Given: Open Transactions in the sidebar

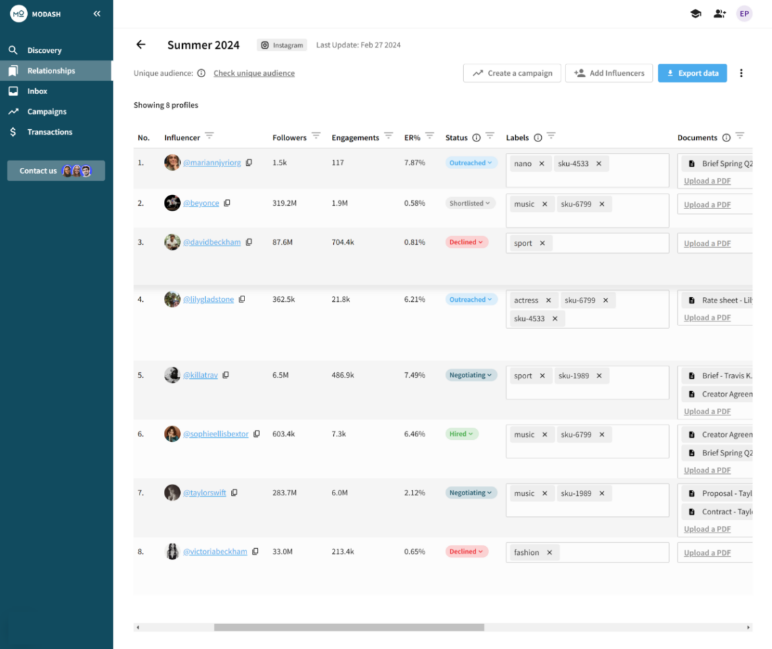Looking at the screenshot, I should [49, 132].
